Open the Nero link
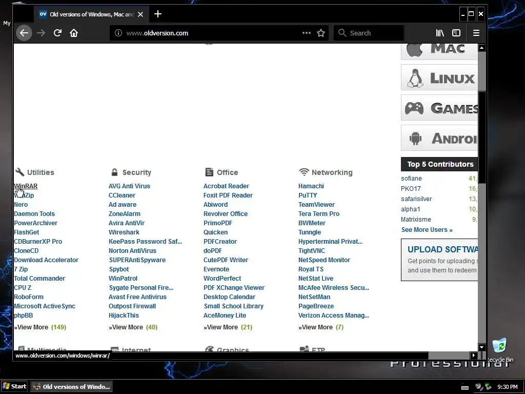This screenshot has width=525, height=394. pos(21,204)
